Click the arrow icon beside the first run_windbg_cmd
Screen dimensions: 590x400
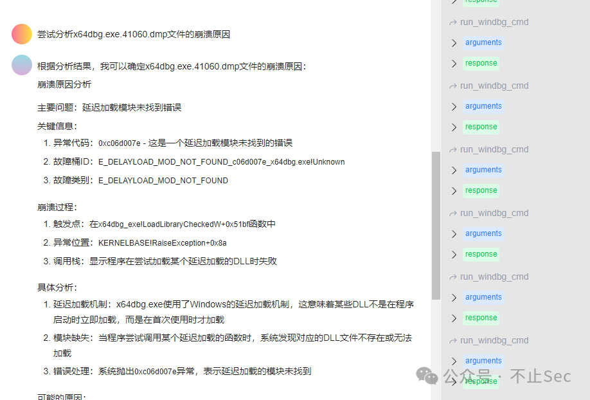pyautogui.click(x=453, y=22)
